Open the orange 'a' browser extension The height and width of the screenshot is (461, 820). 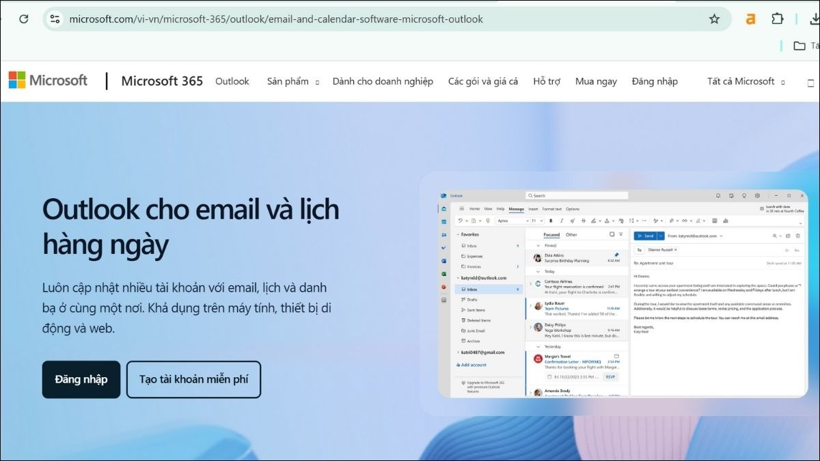click(750, 19)
